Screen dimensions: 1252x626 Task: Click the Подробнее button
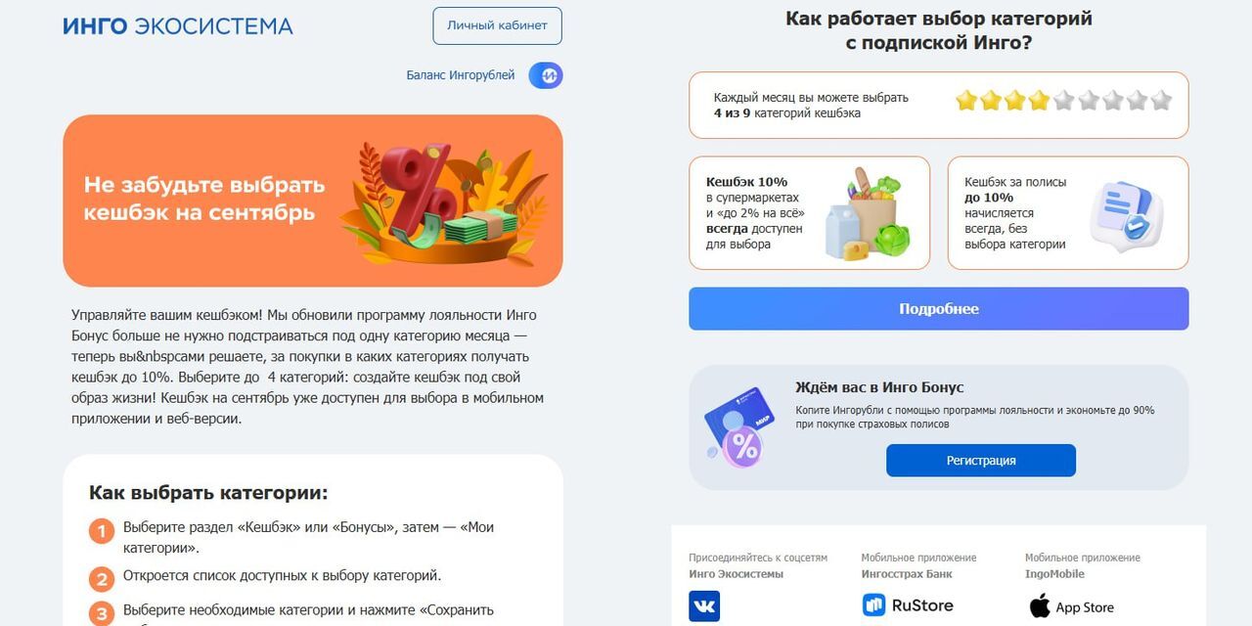(x=939, y=309)
